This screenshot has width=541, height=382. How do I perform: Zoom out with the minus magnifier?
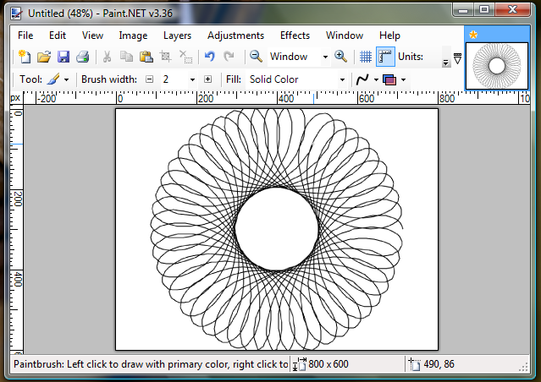(256, 56)
